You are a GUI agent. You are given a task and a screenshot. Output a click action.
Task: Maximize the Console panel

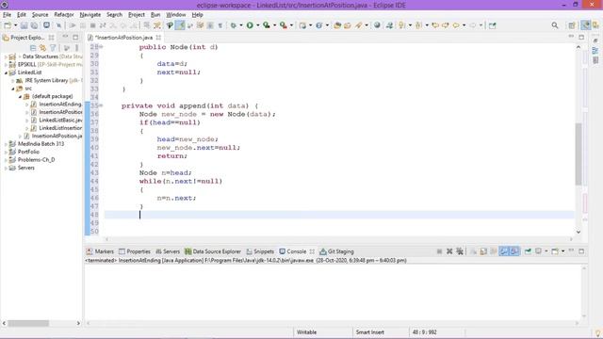(581, 251)
